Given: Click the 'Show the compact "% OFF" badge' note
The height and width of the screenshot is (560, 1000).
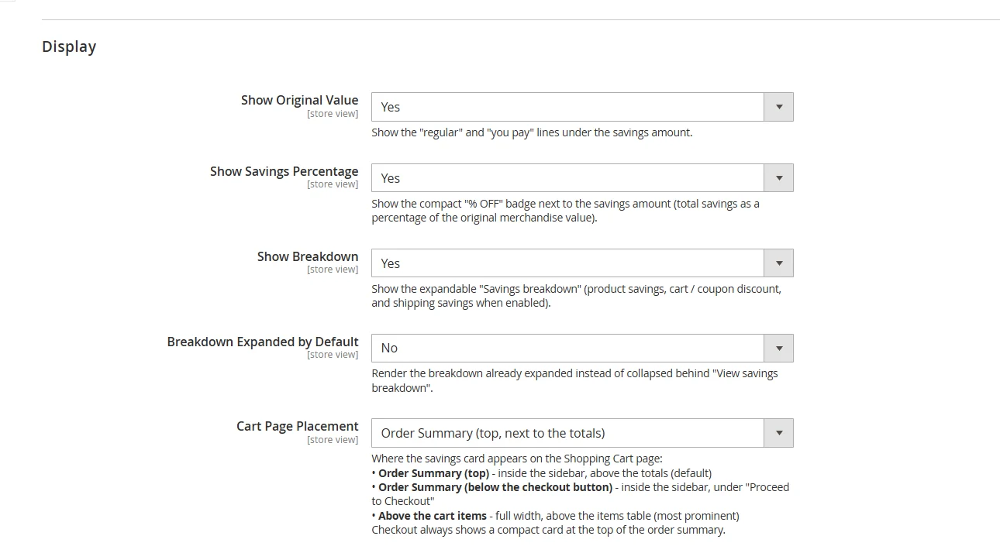Looking at the screenshot, I should coord(566,211).
